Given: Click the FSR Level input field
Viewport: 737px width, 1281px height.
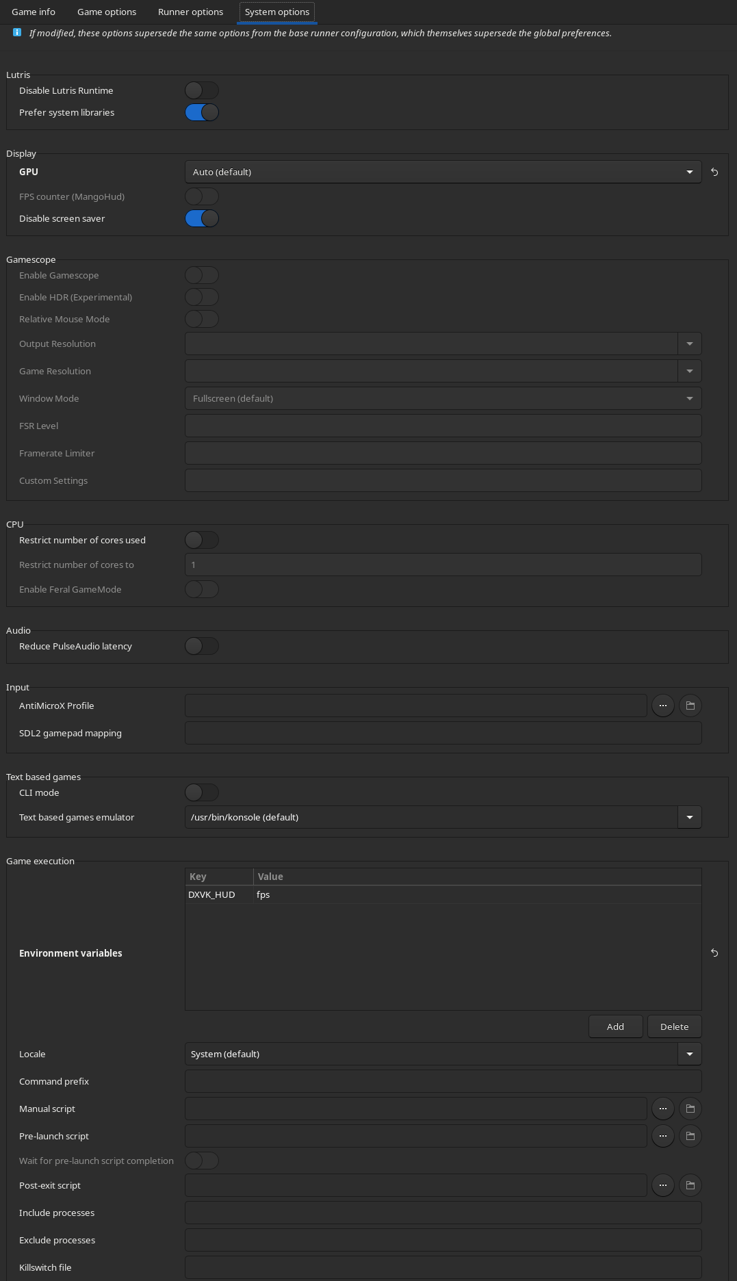Looking at the screenshot, I should [443, 426].
